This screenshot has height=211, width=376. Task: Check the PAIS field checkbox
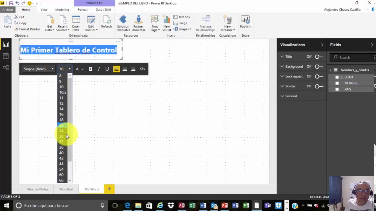(x=337, y=89)
